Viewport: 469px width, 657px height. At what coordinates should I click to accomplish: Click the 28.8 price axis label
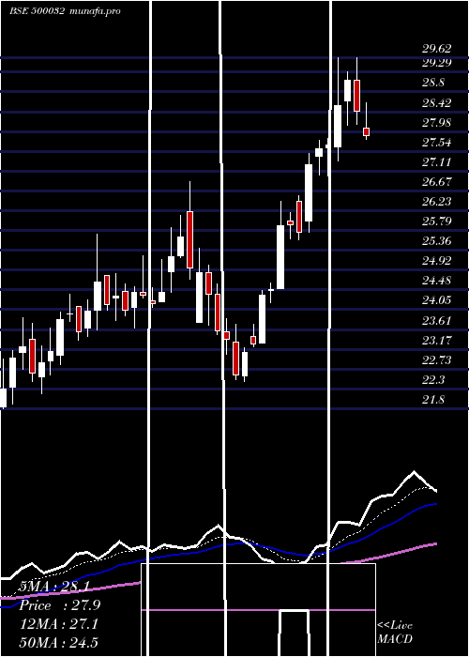(x=433, y=83)
